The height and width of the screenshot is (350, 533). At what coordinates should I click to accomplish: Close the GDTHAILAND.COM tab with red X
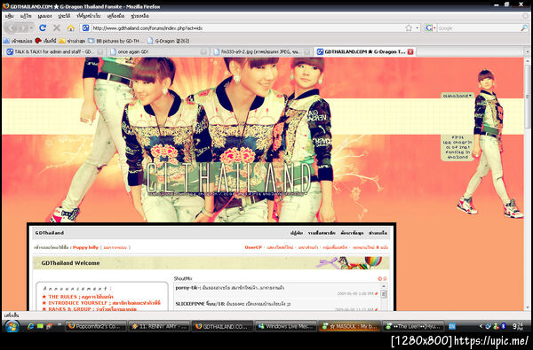tap(410, 52)
